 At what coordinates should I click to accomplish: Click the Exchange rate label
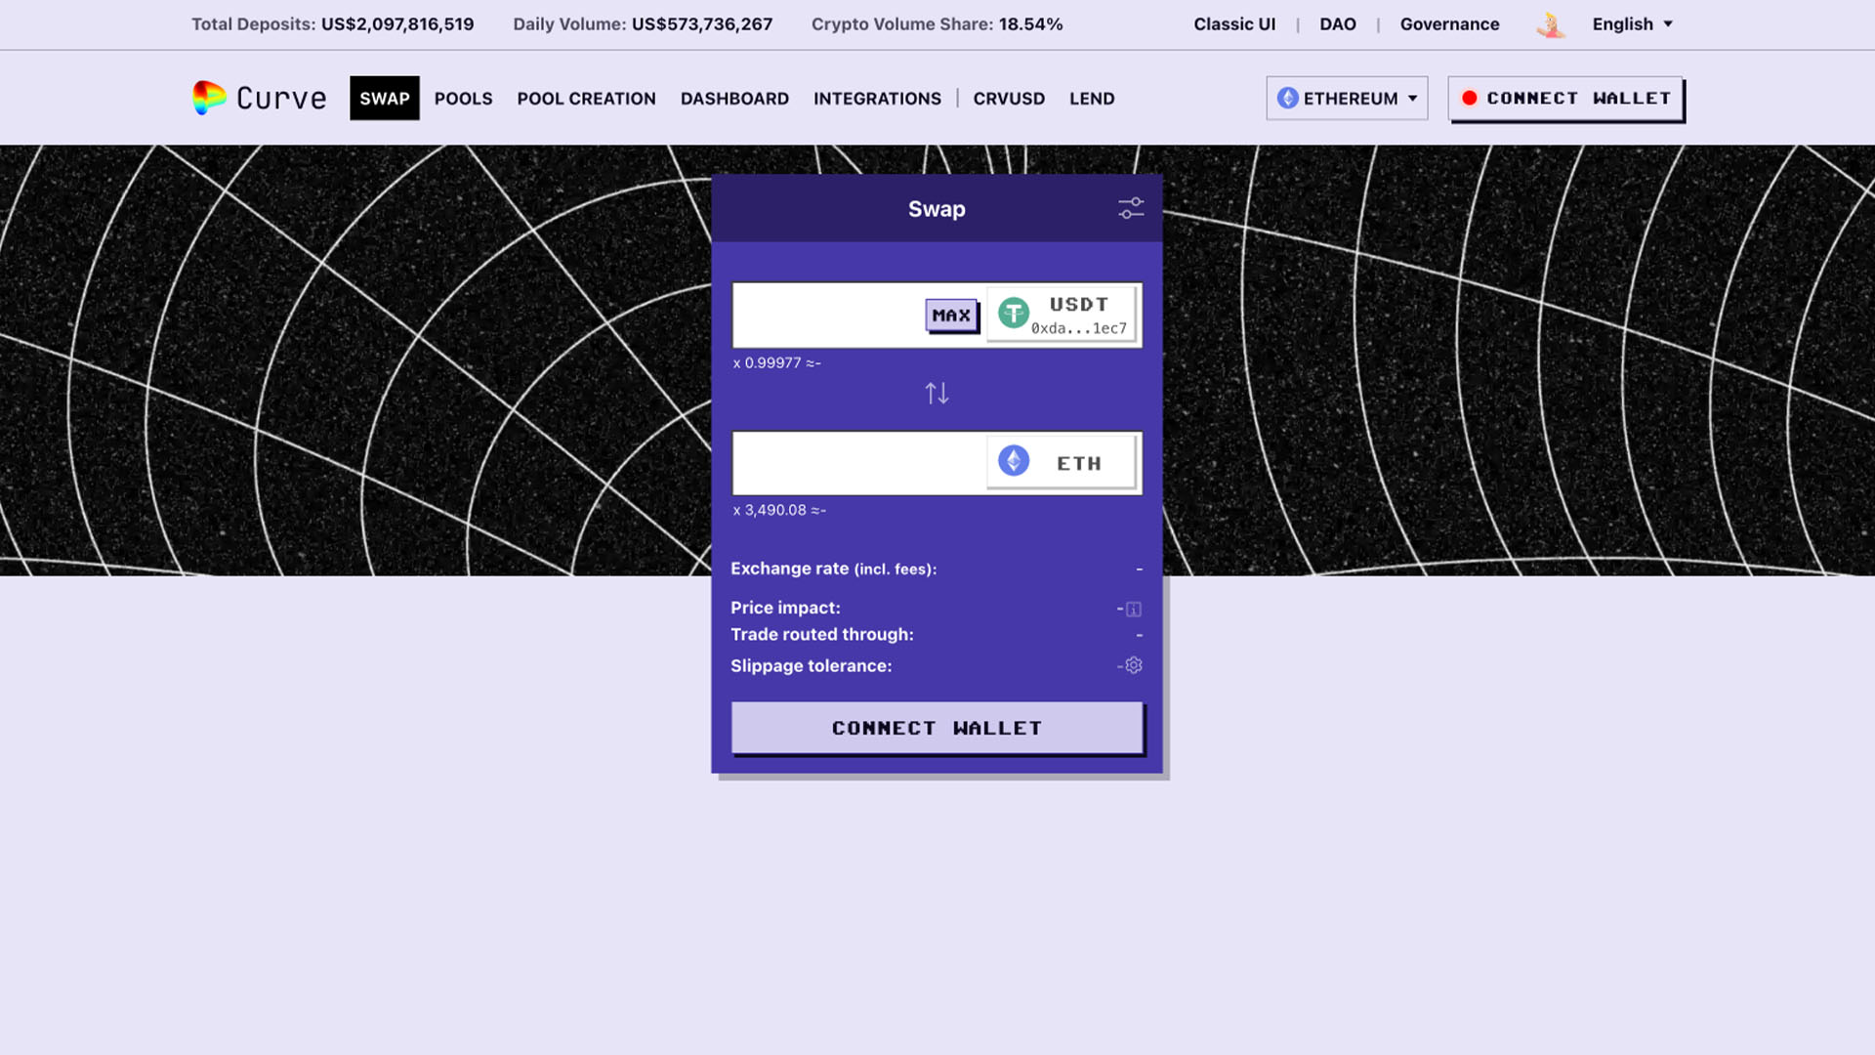coord(833,569)
